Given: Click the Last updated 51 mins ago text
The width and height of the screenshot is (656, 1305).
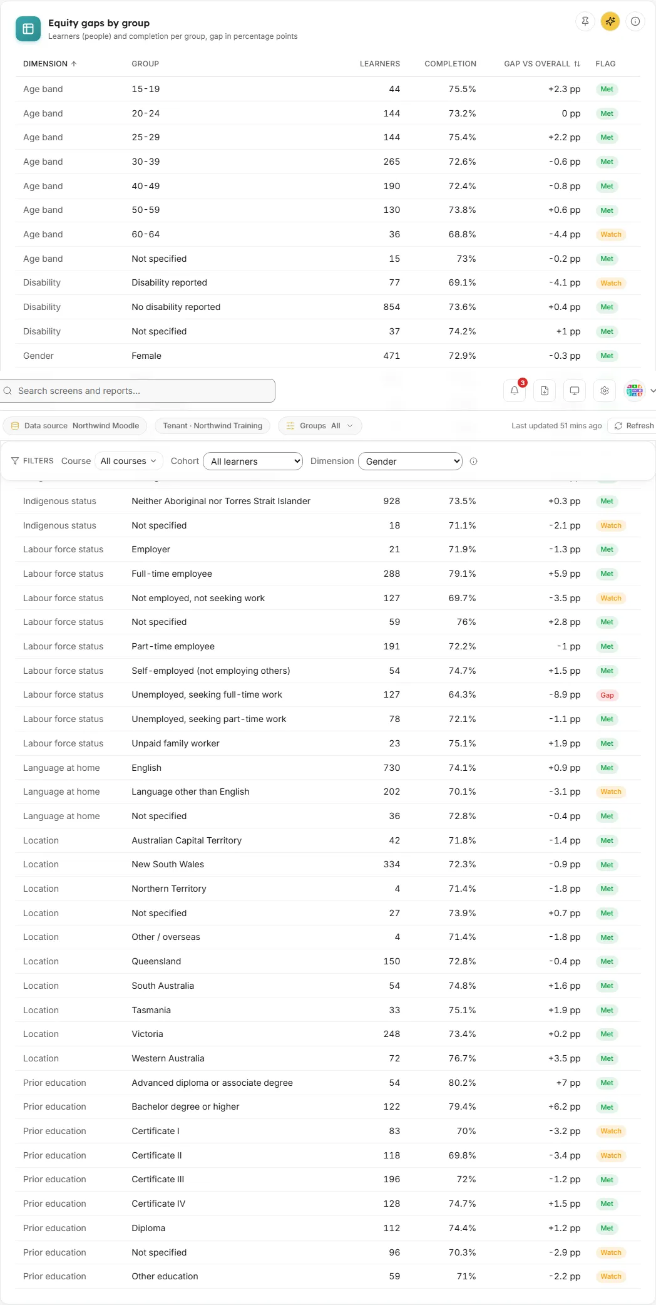Looking at the screenshot, I should 556,426.
